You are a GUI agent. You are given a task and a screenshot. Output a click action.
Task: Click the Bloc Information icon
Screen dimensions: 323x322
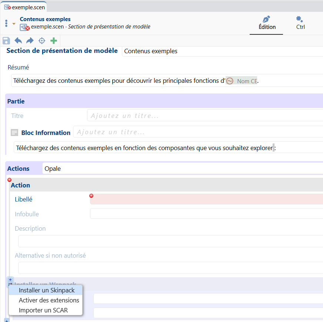pos(14,133)
